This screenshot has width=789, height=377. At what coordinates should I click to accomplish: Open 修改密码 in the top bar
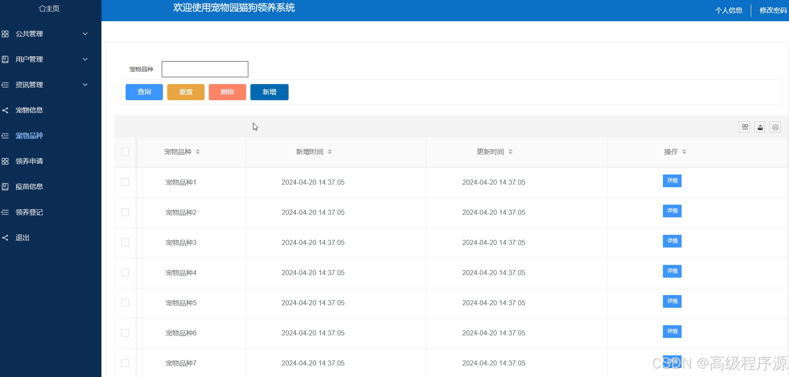point(773,11)
